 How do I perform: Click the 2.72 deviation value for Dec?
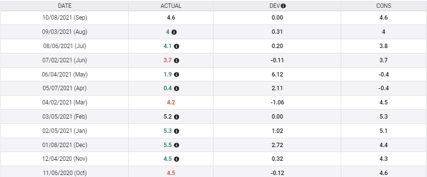coord(277,145)
